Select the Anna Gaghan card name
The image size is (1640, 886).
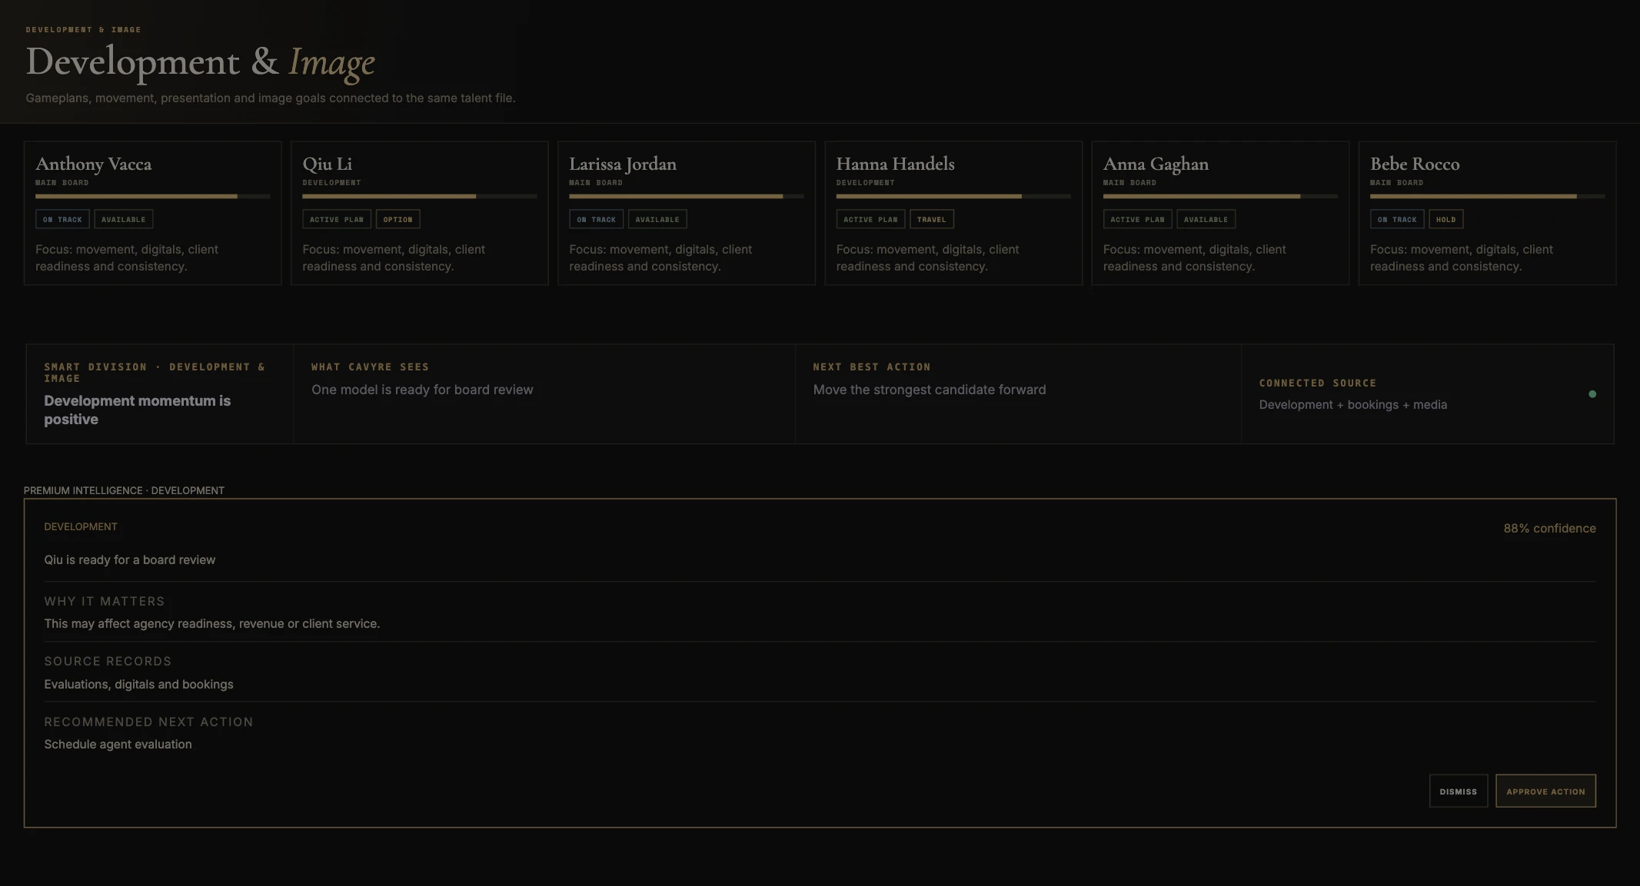point(1156,164)
